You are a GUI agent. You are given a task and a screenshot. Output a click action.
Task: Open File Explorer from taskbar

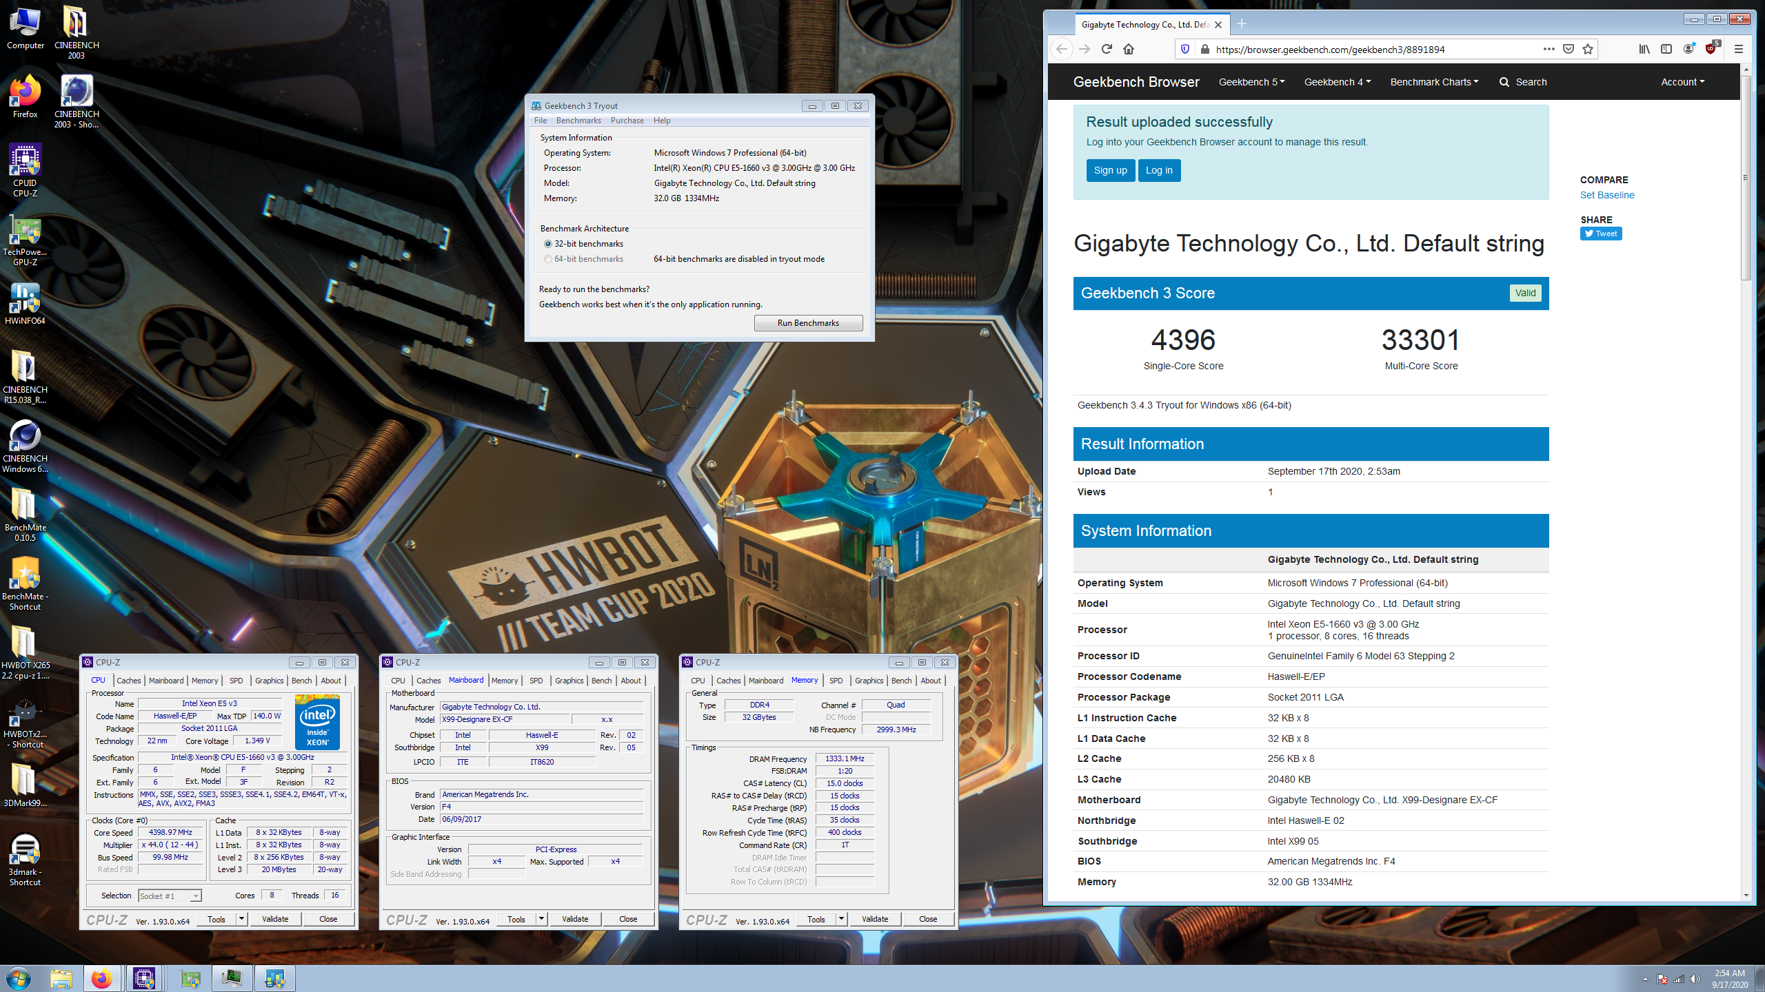[61, 978]
